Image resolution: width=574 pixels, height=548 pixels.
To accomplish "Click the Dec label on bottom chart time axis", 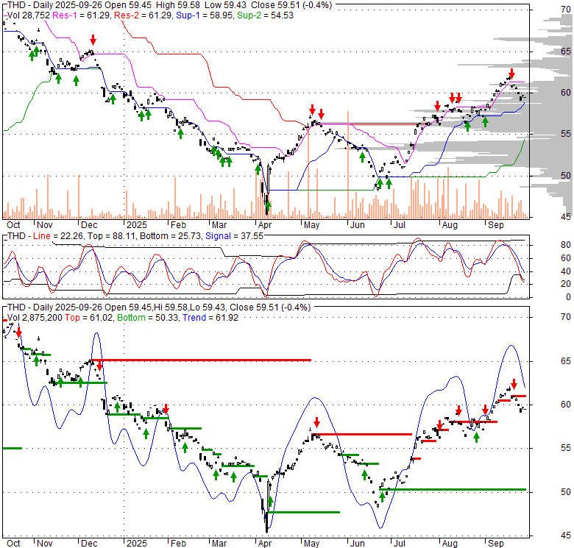I will coord(89,544).
